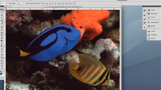
Task: Select the Brush tool
Action: (x=2, y=29)
